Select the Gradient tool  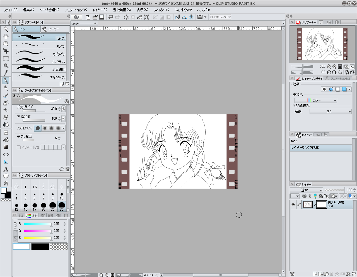[x=6, y=147]
